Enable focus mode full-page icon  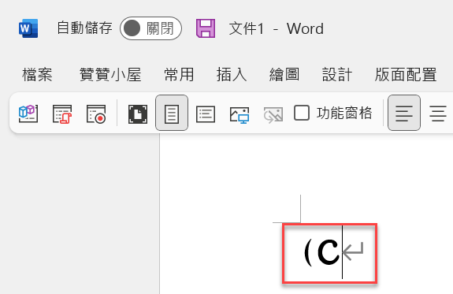coord(138,114)
